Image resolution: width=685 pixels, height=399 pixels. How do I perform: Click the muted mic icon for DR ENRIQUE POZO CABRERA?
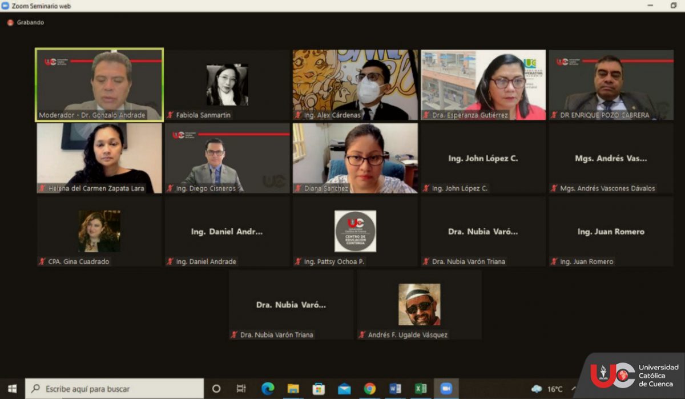(x=554, y=115)
